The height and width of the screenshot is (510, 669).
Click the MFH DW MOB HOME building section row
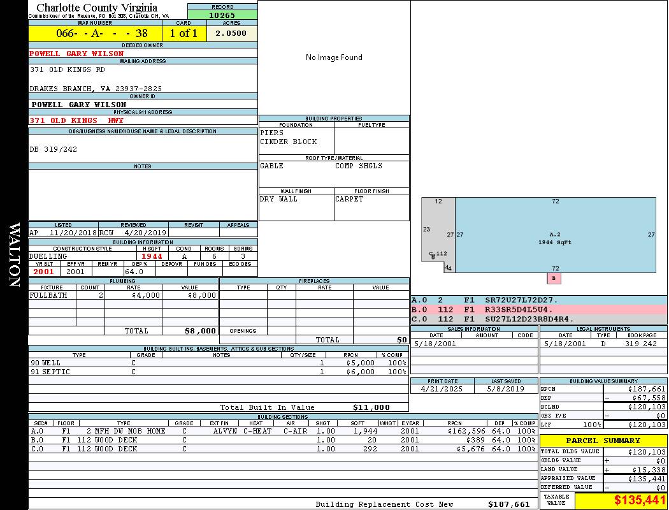click(x=283, y=431)
